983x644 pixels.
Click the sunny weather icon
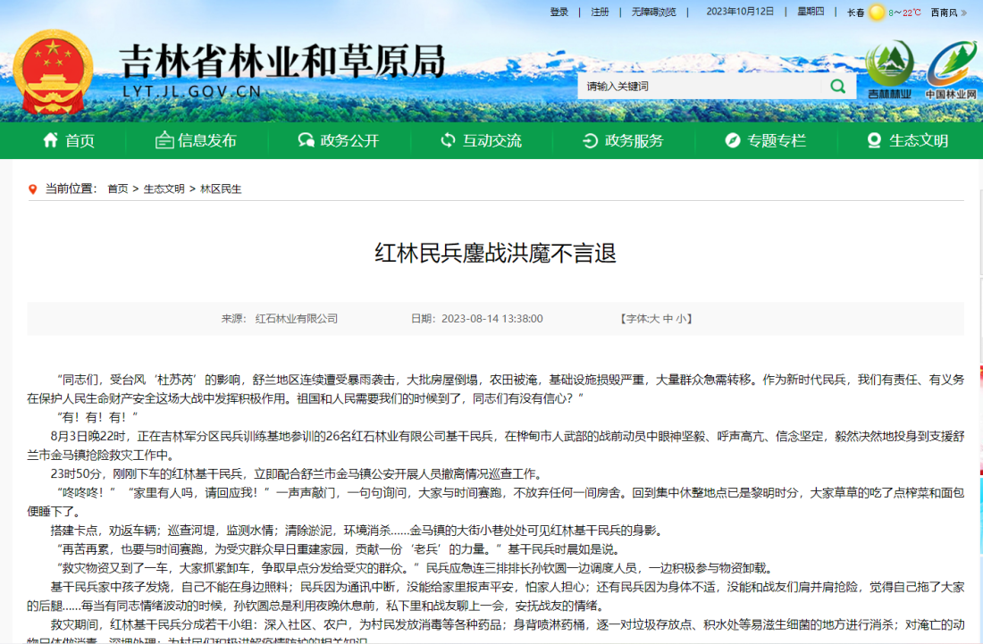point(877,13)
